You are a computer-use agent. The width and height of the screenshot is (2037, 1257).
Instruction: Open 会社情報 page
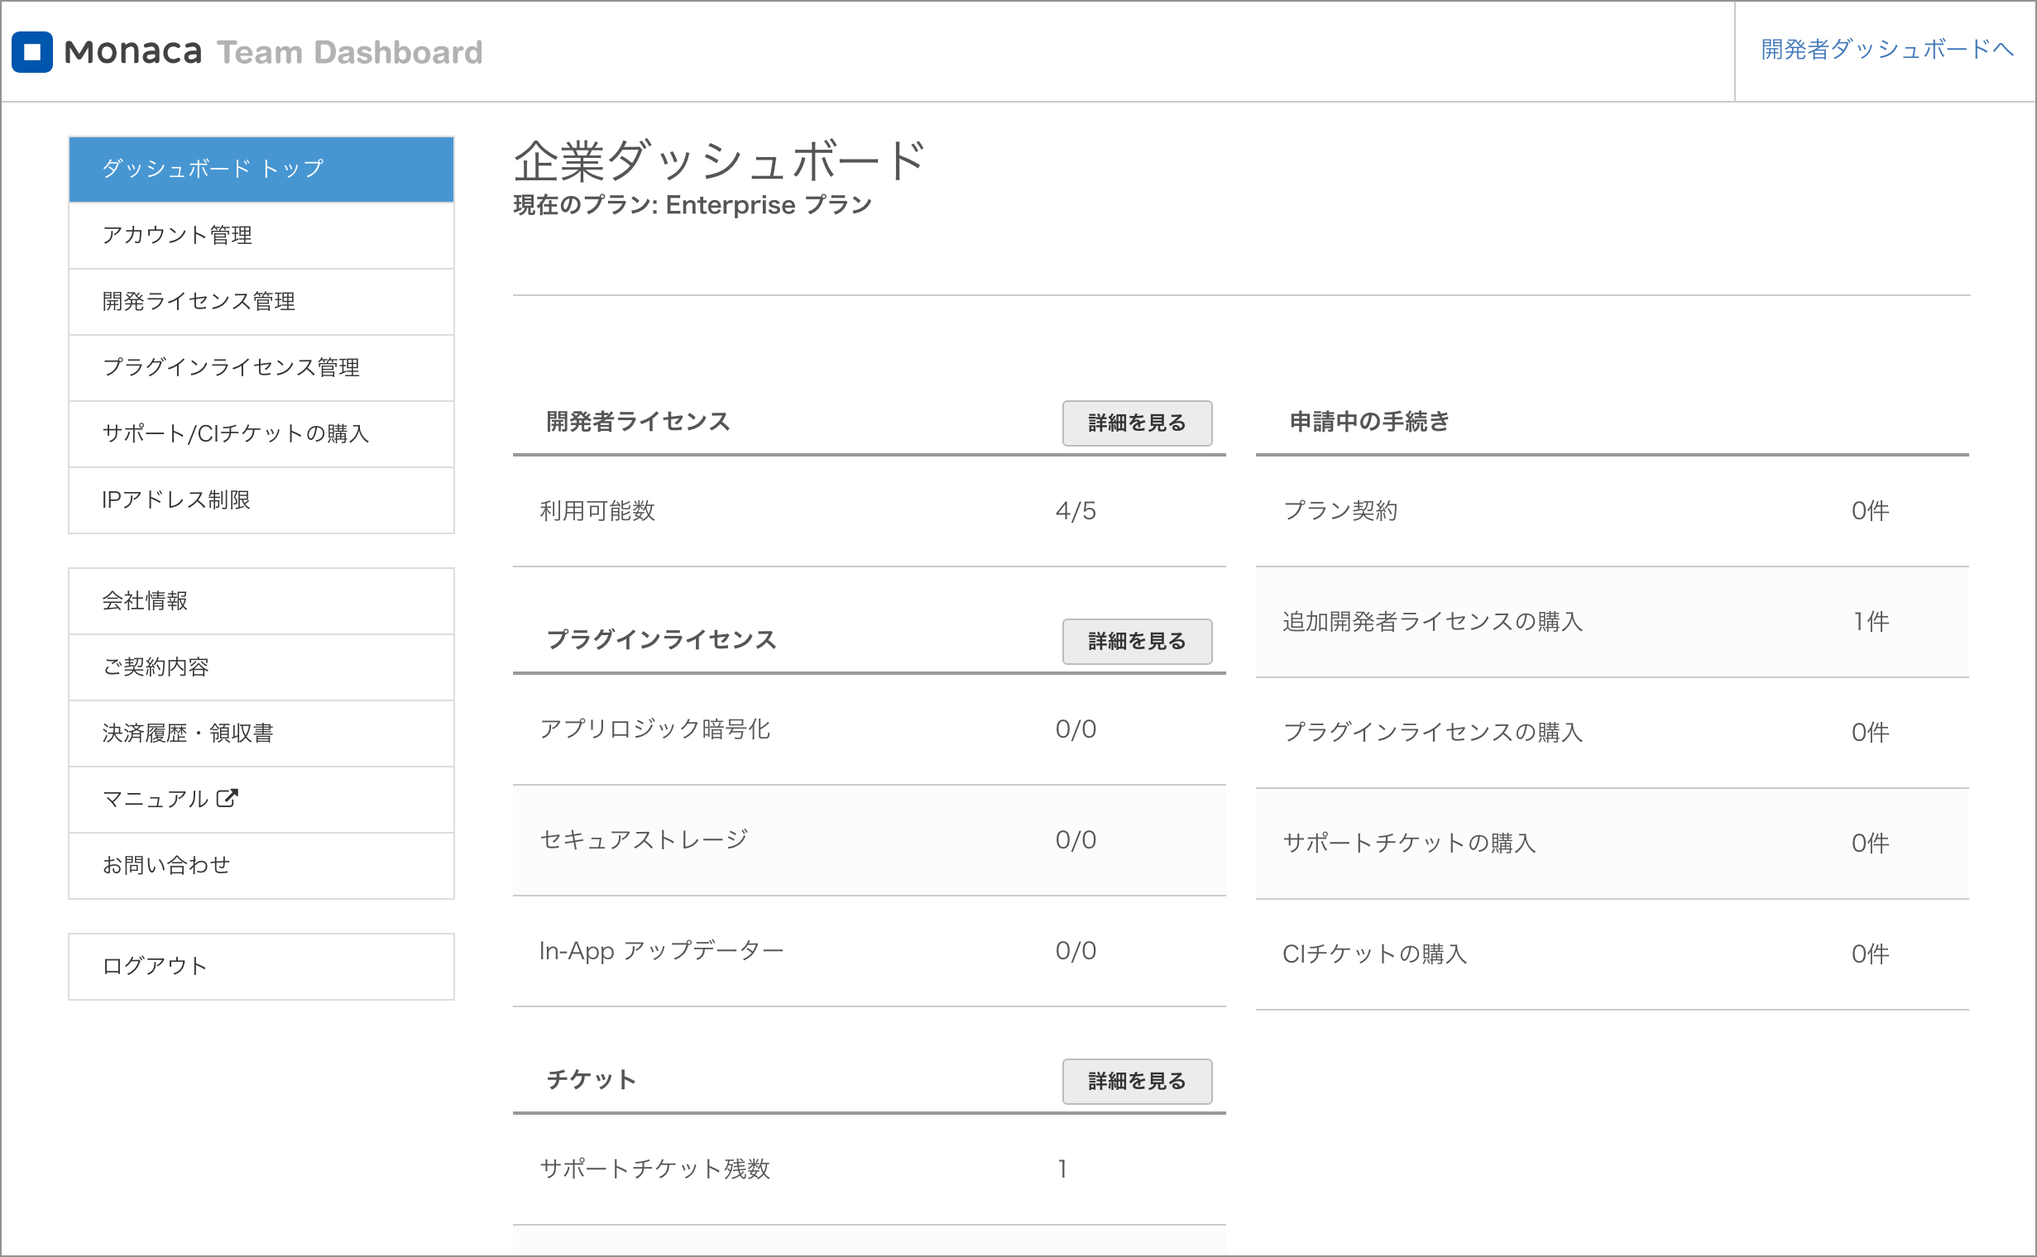(x=261, y=601)
